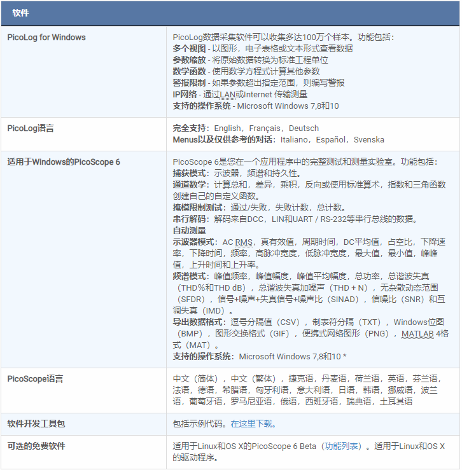Click the PicoLog for Windows row label

(x=46, y=37)
